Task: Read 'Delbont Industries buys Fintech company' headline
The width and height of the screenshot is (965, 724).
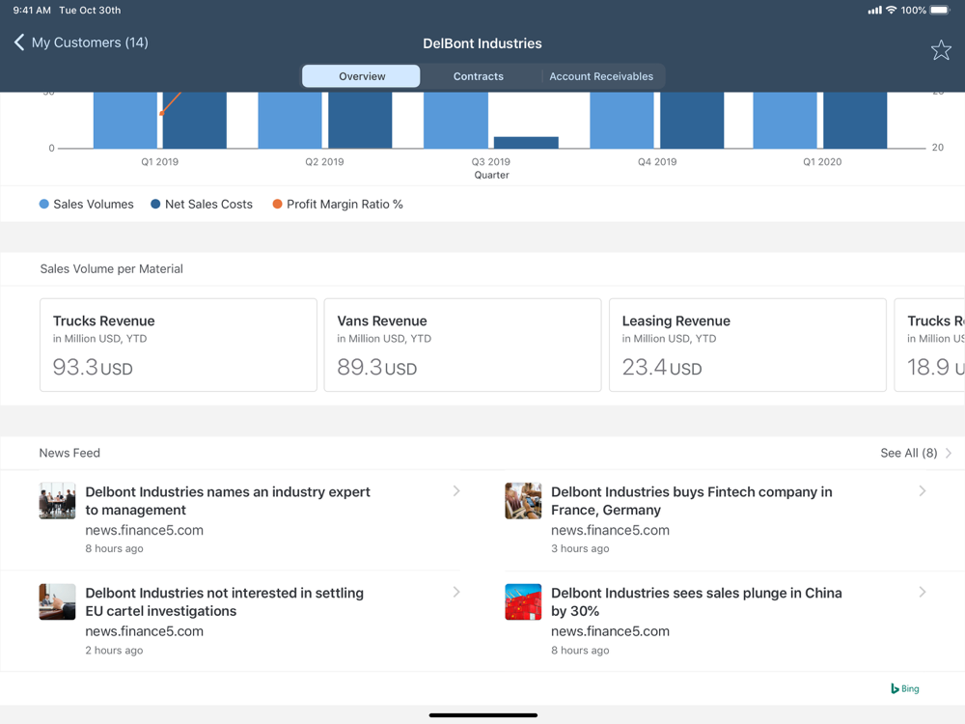Action: pos(692,500)
